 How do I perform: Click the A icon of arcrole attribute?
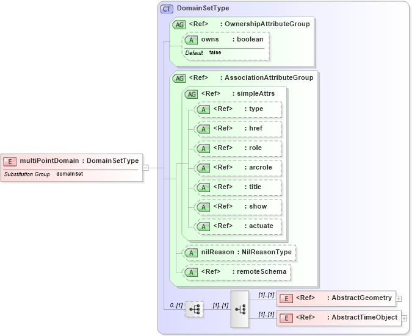203,168
